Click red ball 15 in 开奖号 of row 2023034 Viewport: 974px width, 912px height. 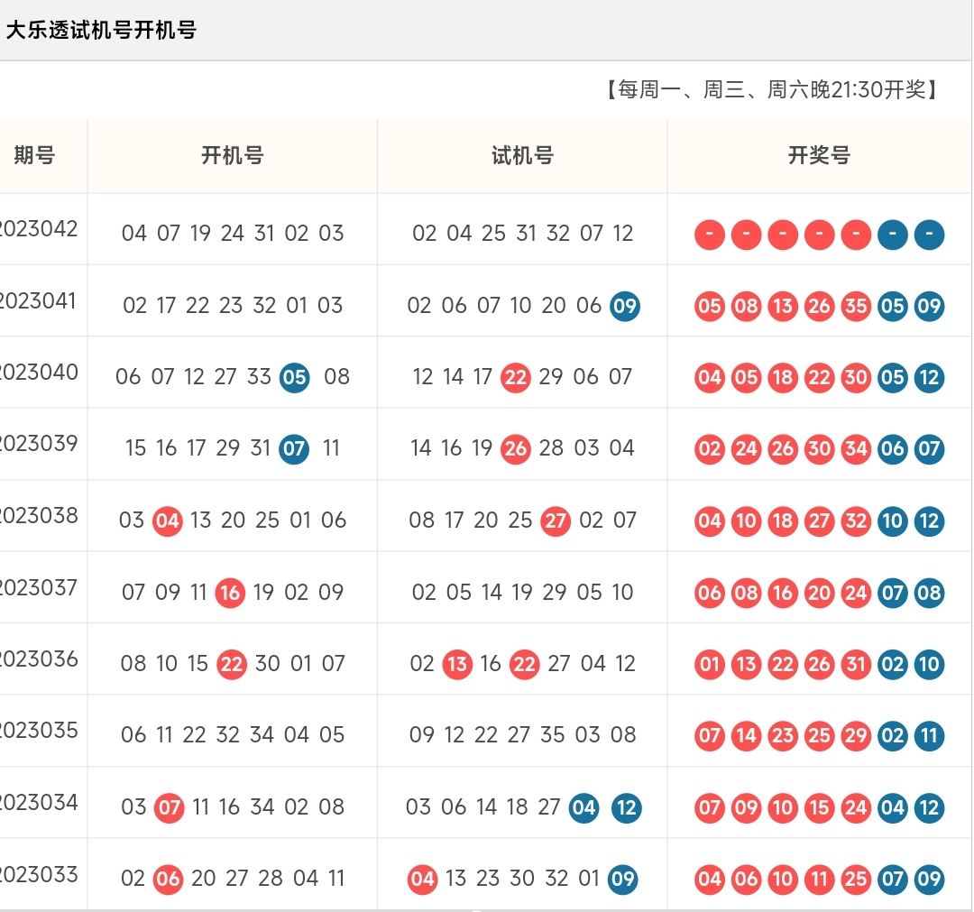point(819,807)
